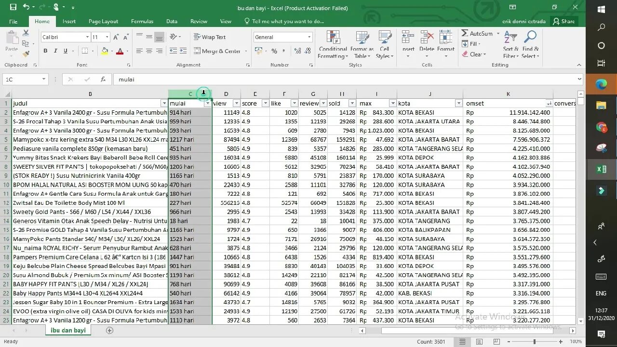Viewport: 617px width, 347px height.
Task: Switch to the View tab
Action: point(226,21)
